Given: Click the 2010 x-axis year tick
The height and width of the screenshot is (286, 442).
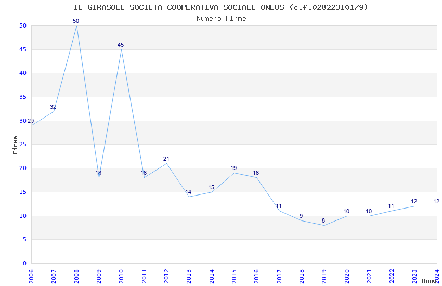Looking at the screenshot, I should click(121, 276).
